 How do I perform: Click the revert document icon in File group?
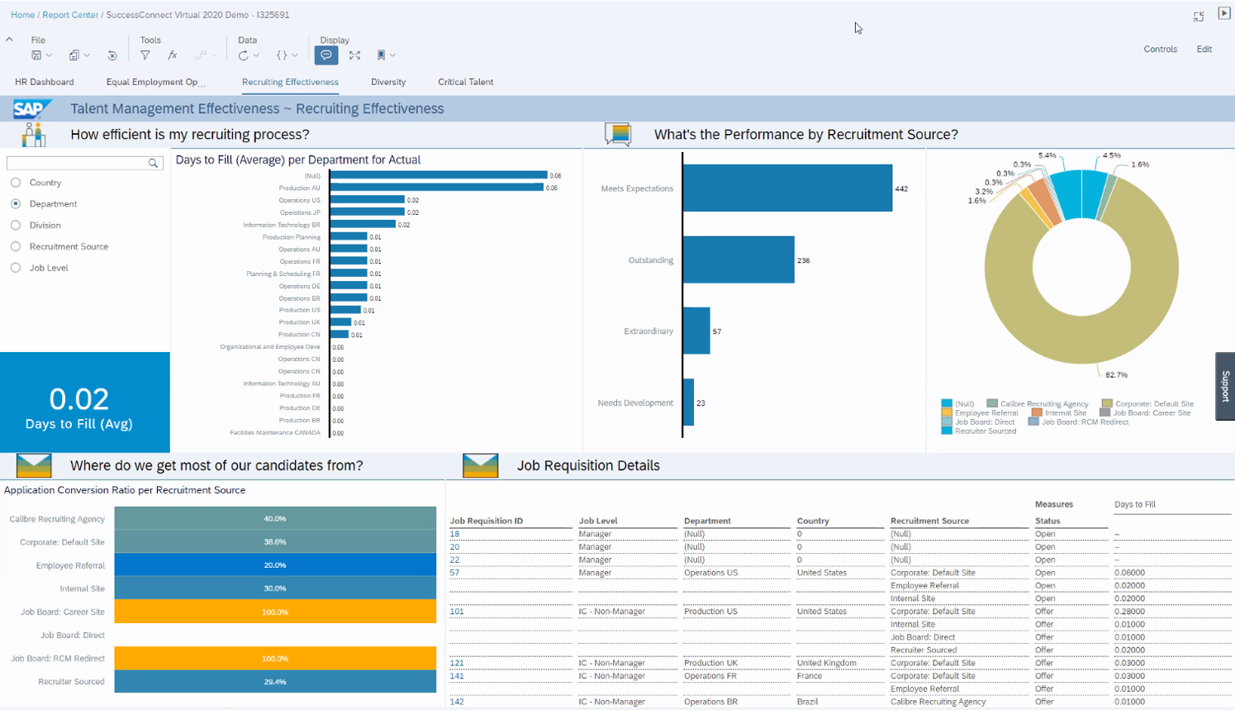[112, 55]
